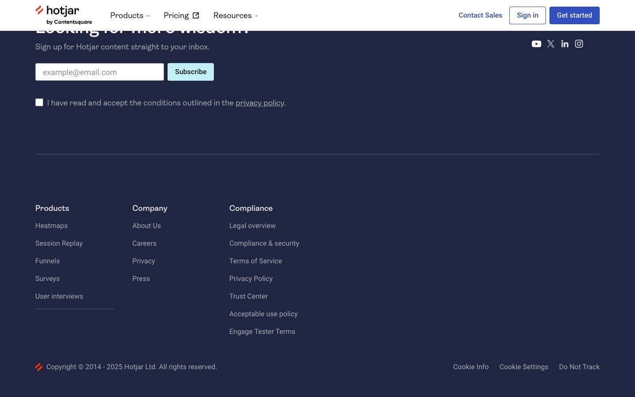This screenshot has width=635, height=397.
Task: Open the privacy policy link
Action: (260, 103)
